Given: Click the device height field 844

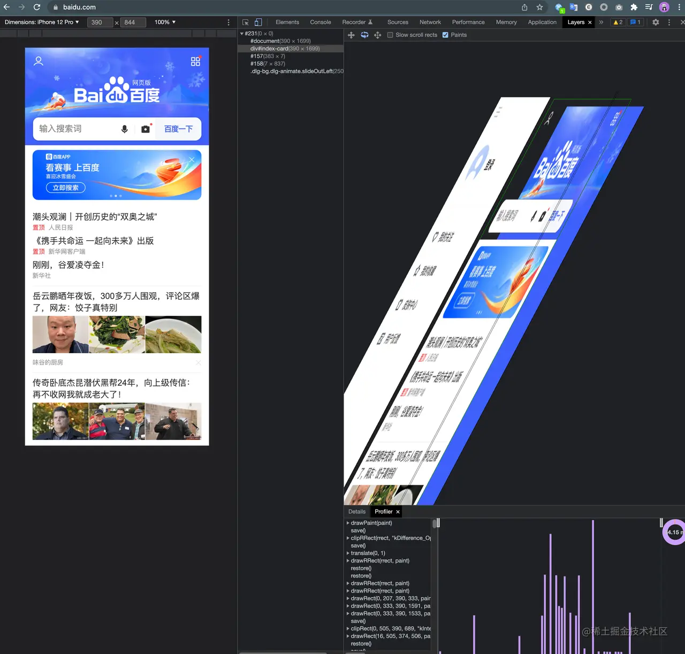Looking at the screenshot, I should click(x=133, y=22).
